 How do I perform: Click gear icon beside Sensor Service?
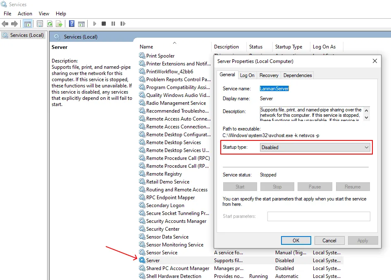pos(142,252)
